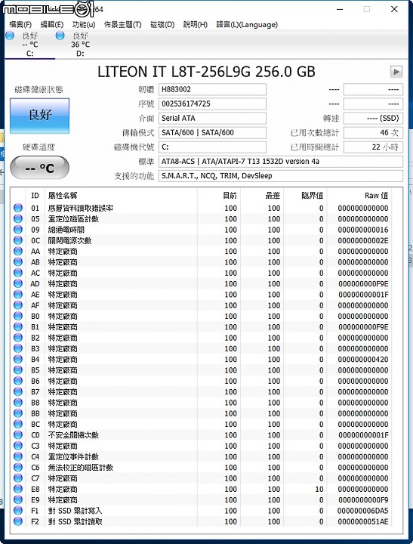Select the 重定位磁區計數 row
413x544 pixels.
pos(201,218)
